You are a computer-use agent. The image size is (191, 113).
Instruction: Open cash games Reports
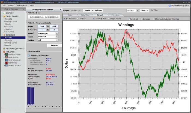(x=8, y=19)
